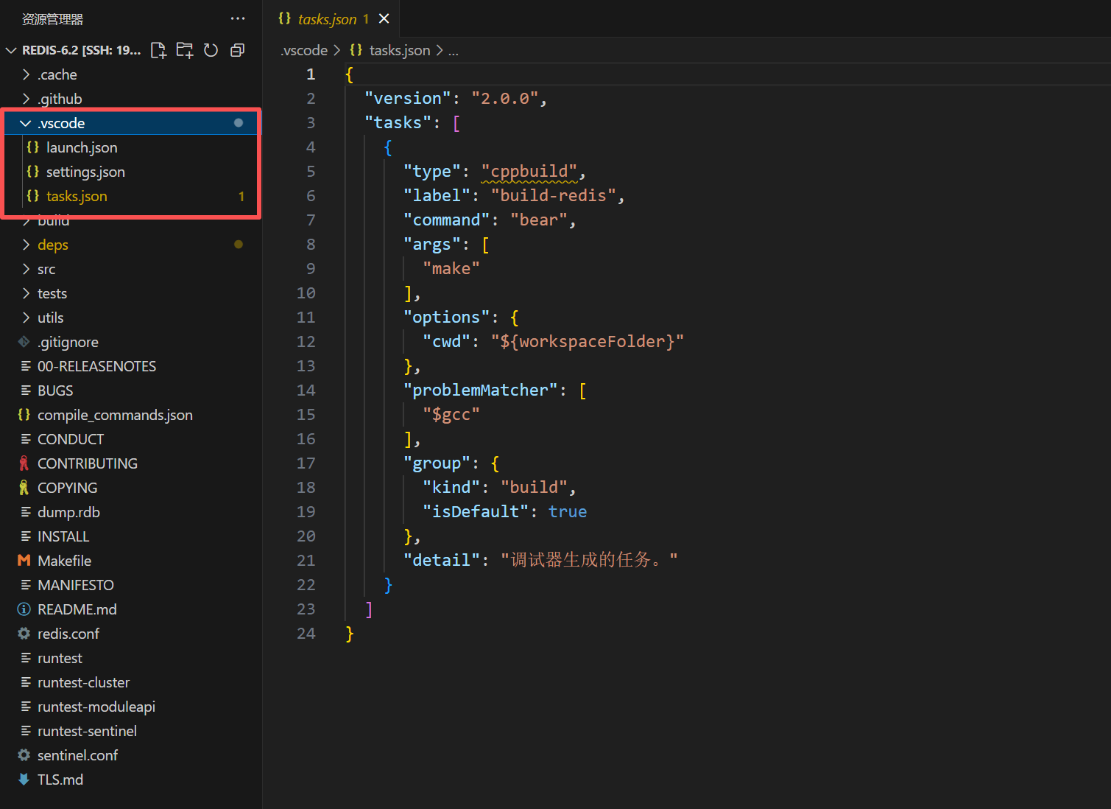Viewport: 1111px width, 809px height.
Task: Open the INSTALL file
Action: click(x=131, y=536)
